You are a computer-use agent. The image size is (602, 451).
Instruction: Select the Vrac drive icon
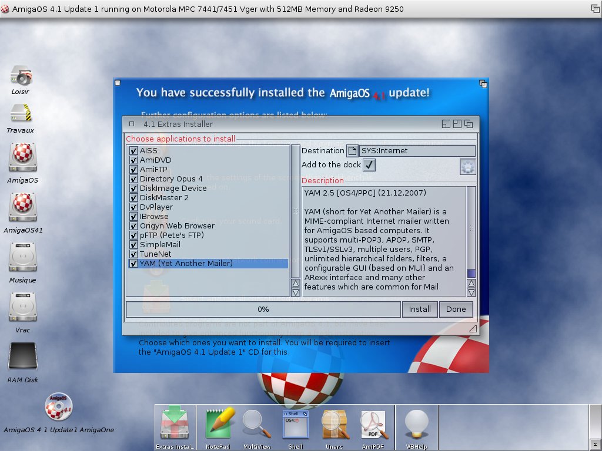pos(23,307)
